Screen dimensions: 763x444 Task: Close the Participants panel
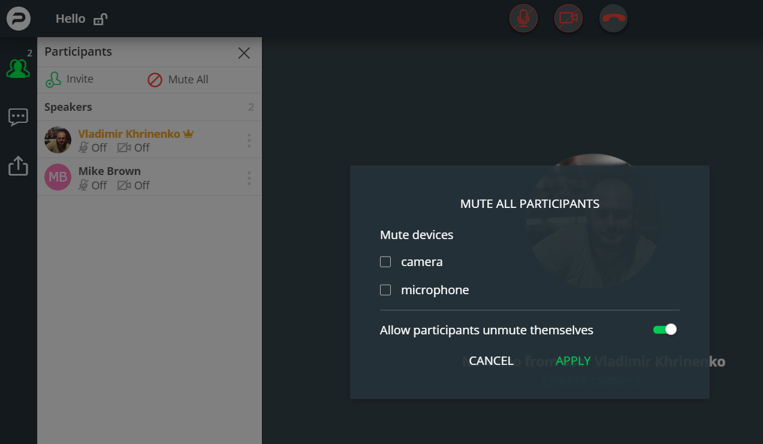[244, 53]
